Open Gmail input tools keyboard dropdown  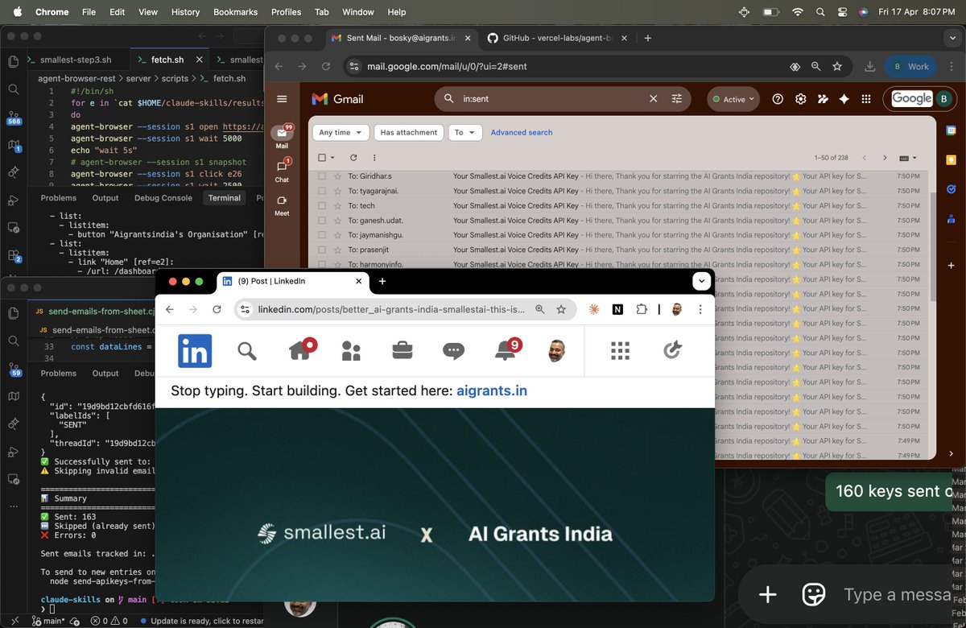pyautogui.click(x=908, y=158)
